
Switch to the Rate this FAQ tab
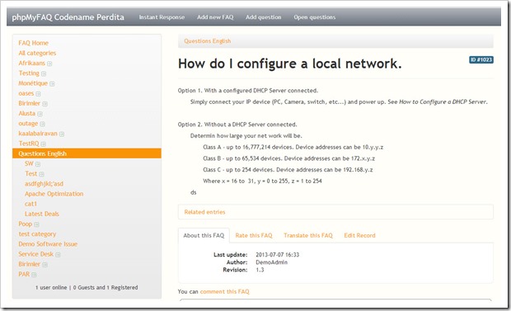point(254,235)
